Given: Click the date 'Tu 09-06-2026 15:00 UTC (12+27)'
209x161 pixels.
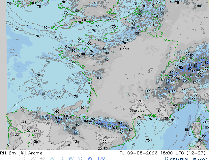Looking at the screenshot, I should click(x=163, y=153).
